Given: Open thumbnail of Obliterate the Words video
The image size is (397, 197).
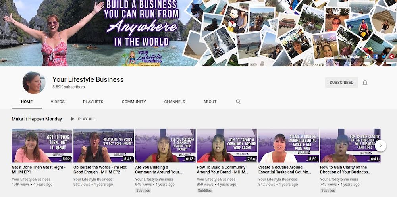Looking at the screenshot, I should pos(104,146).
